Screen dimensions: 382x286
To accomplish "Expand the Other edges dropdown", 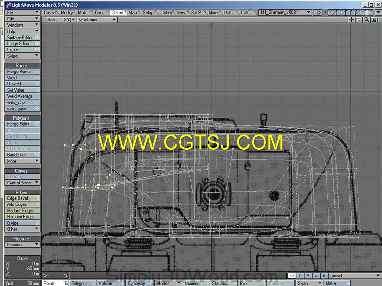I will pyautogui.click(x=22, y=229).
